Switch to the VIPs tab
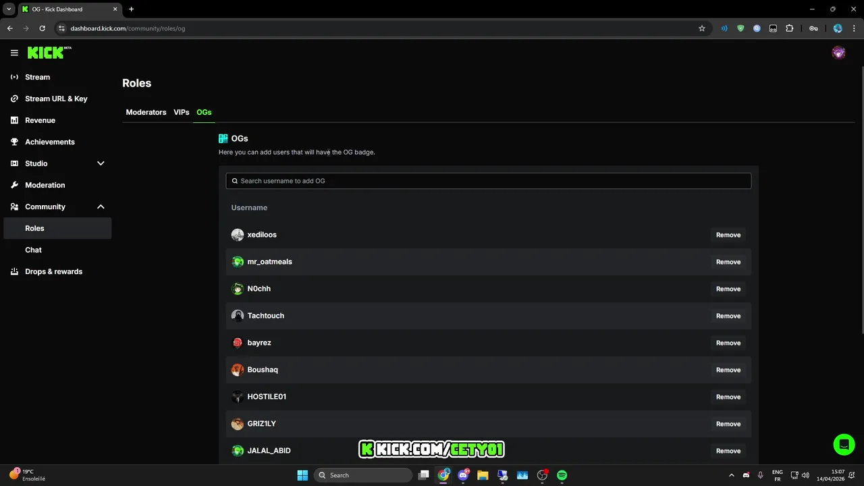Screen dimensions: 864x486 [x=182, y=112]
